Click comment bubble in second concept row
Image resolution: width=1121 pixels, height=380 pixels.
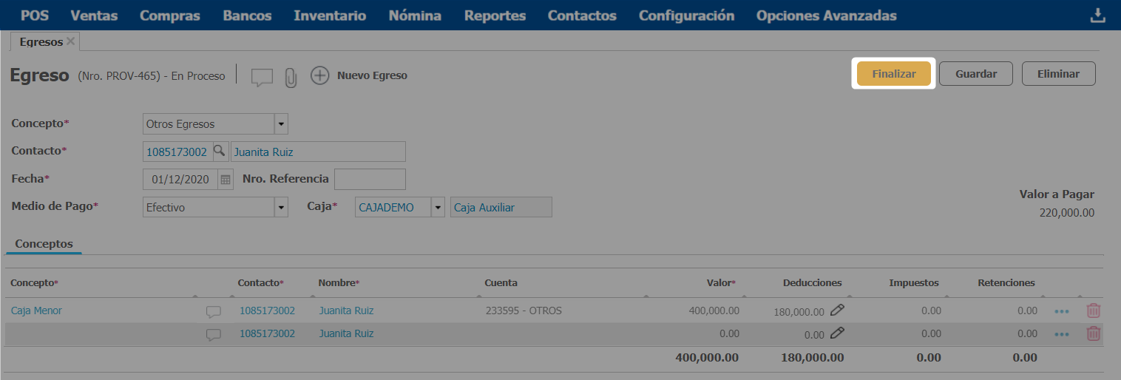click(x=214, y=334)
